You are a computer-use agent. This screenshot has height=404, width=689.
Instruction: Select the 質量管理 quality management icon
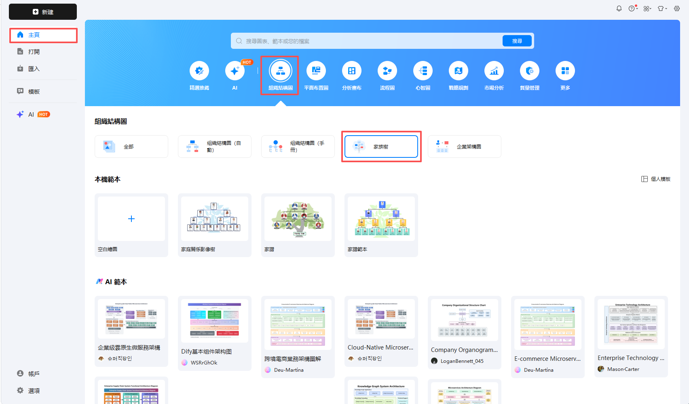tap(529, 75)
